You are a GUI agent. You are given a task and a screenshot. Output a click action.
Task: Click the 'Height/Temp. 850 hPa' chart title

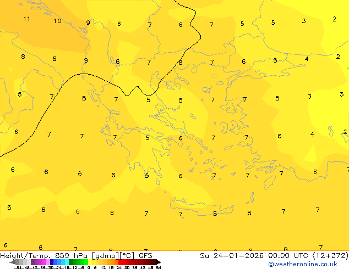click(x=43, y=256)
